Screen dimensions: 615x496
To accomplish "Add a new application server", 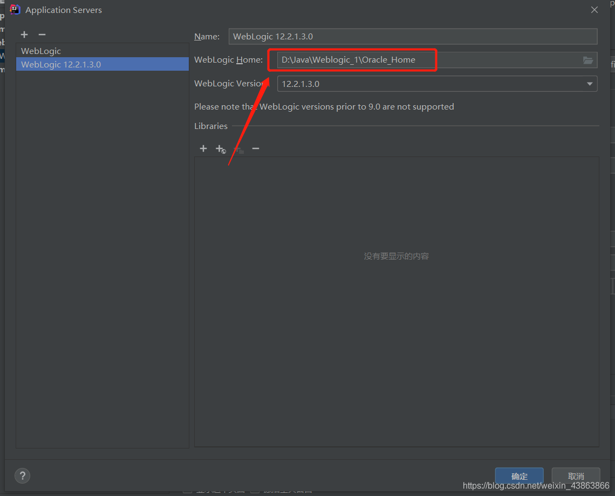I will coord(24,35).
